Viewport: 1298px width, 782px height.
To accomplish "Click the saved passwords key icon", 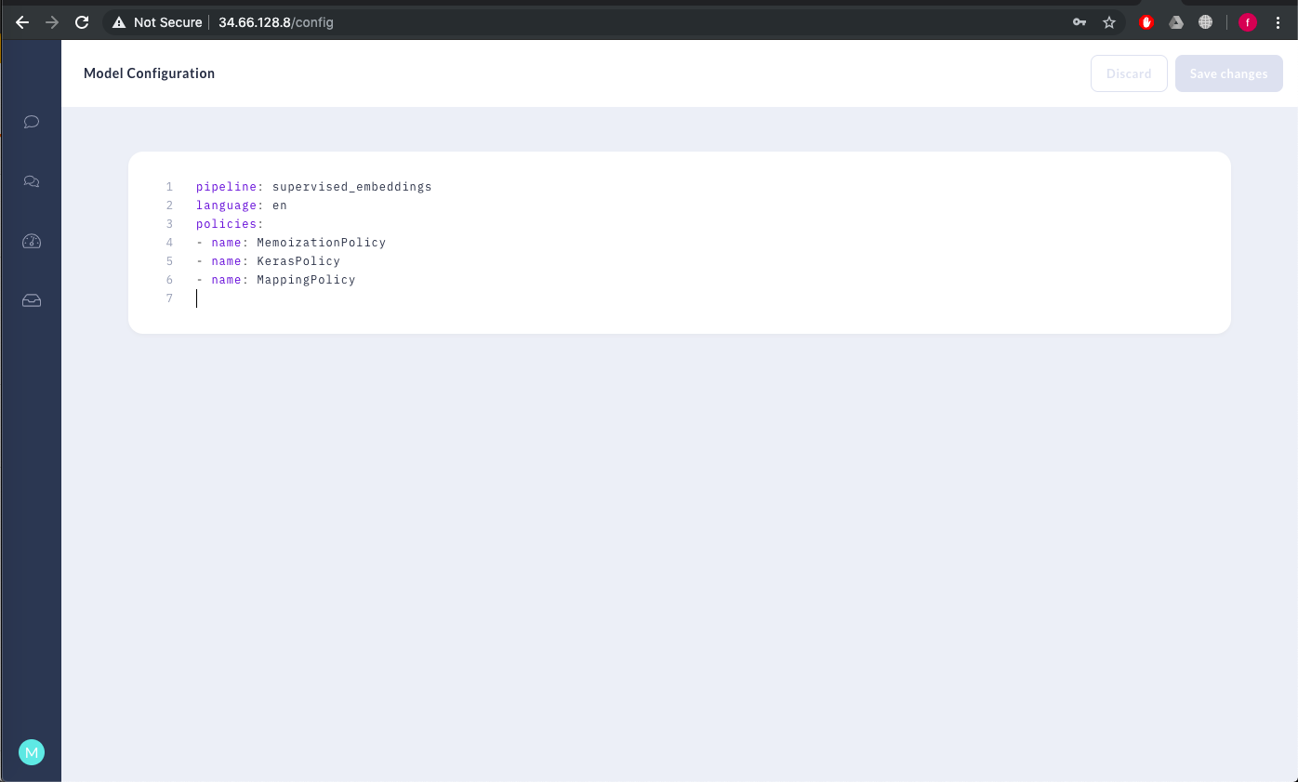I will [1079, 22].
